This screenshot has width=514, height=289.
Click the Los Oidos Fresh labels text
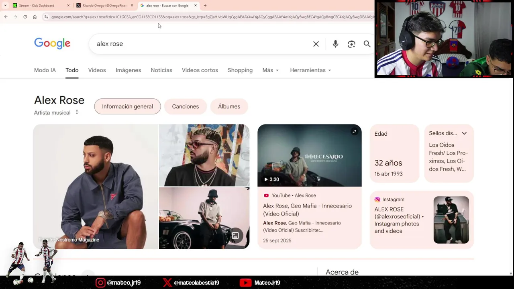coord(449,157)
